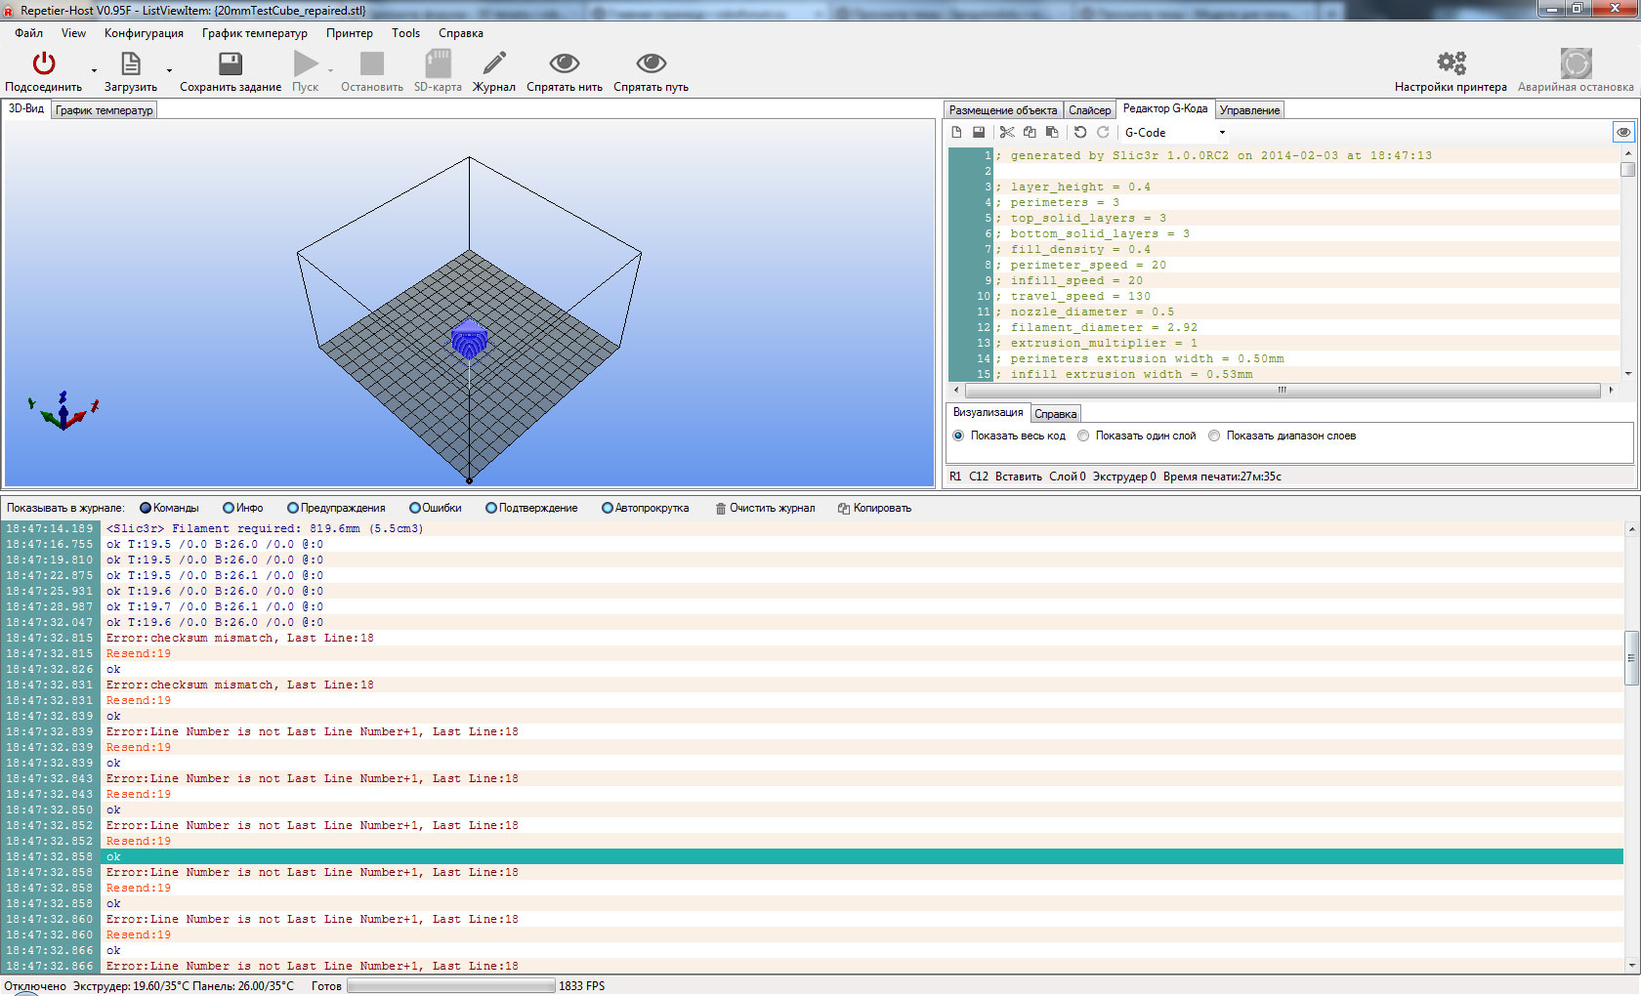Screen dimensions: 1641x996
Task: Click new file icon in G-code editor
Action: 957,133
